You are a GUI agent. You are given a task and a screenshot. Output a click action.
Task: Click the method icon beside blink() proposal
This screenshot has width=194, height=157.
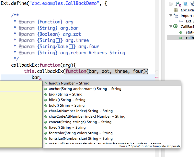tap(46, 100)
